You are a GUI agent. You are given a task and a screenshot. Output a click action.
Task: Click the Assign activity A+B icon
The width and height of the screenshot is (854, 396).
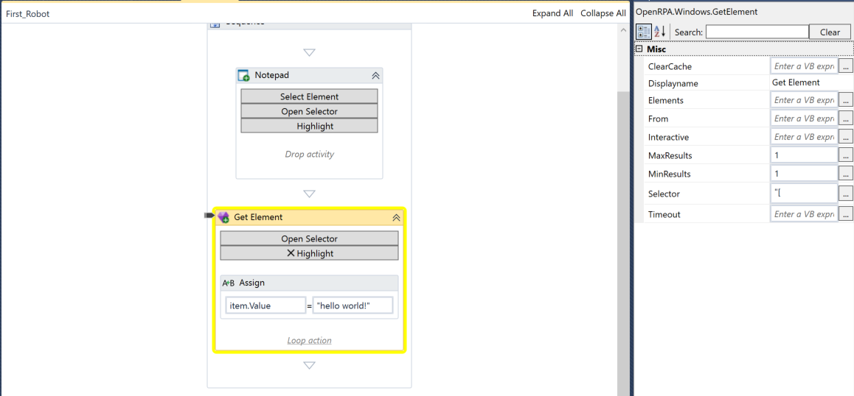click(229, 283)
